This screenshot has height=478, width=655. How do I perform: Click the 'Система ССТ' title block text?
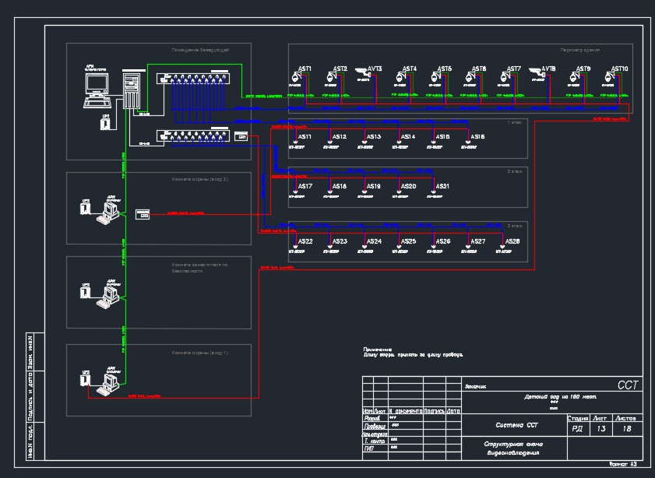[x=516, y=425]
